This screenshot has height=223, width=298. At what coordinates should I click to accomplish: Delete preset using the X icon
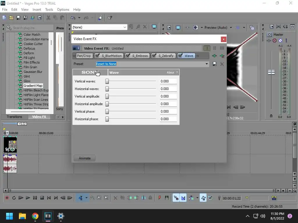222,64
